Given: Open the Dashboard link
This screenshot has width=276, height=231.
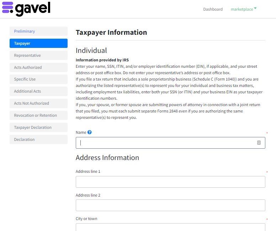Looking at the screenshot, I should (213, 9).
